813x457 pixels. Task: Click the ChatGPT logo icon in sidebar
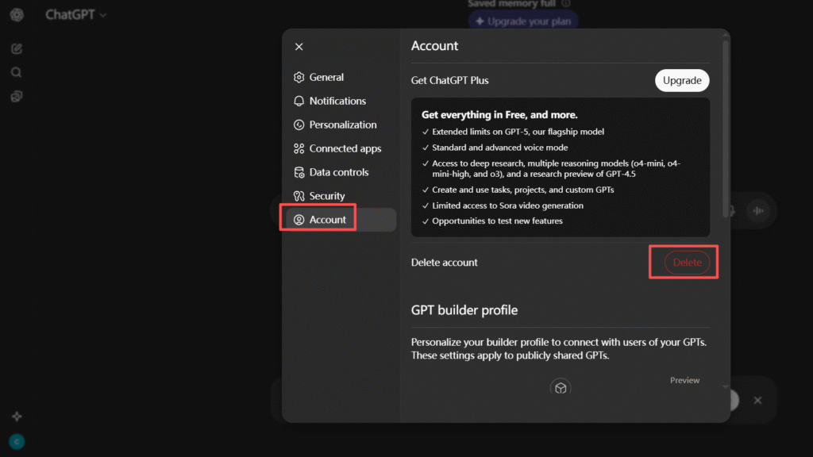pyautogui.click(x=17, y=14)
